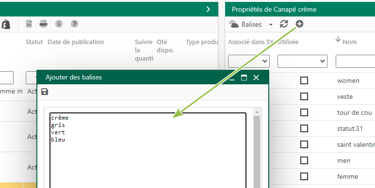The image size is (375, 188).
Task: Save tags with the floppy disk icon
Action: pos(45,92)
